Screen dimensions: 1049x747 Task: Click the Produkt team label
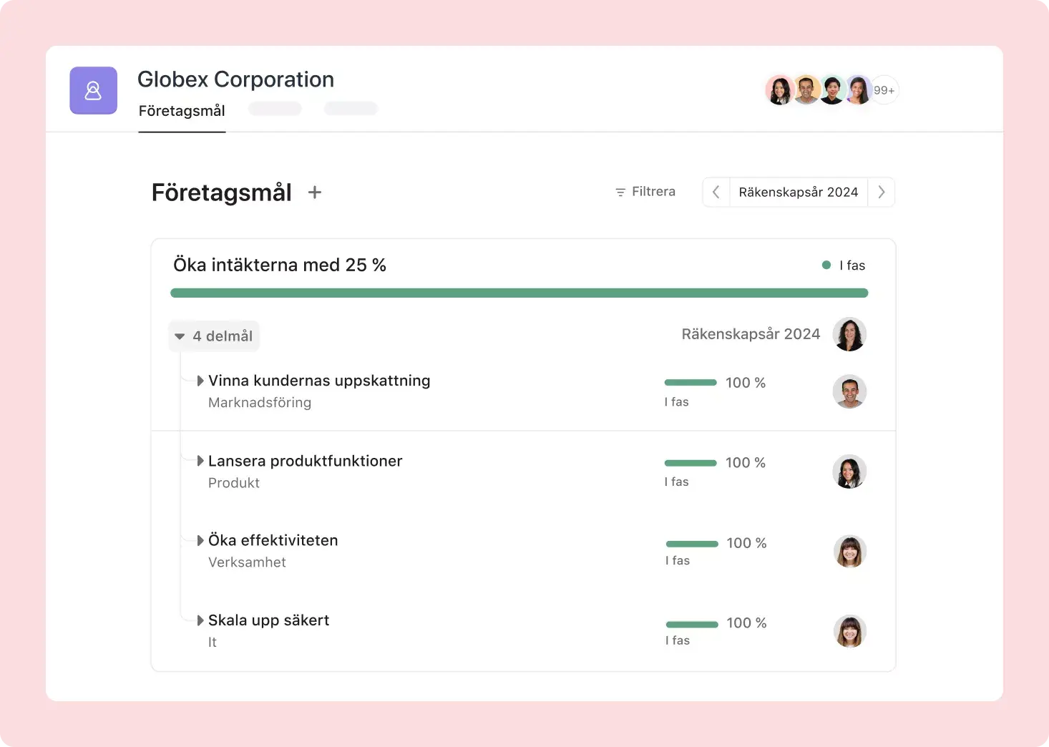pos(234,483)
